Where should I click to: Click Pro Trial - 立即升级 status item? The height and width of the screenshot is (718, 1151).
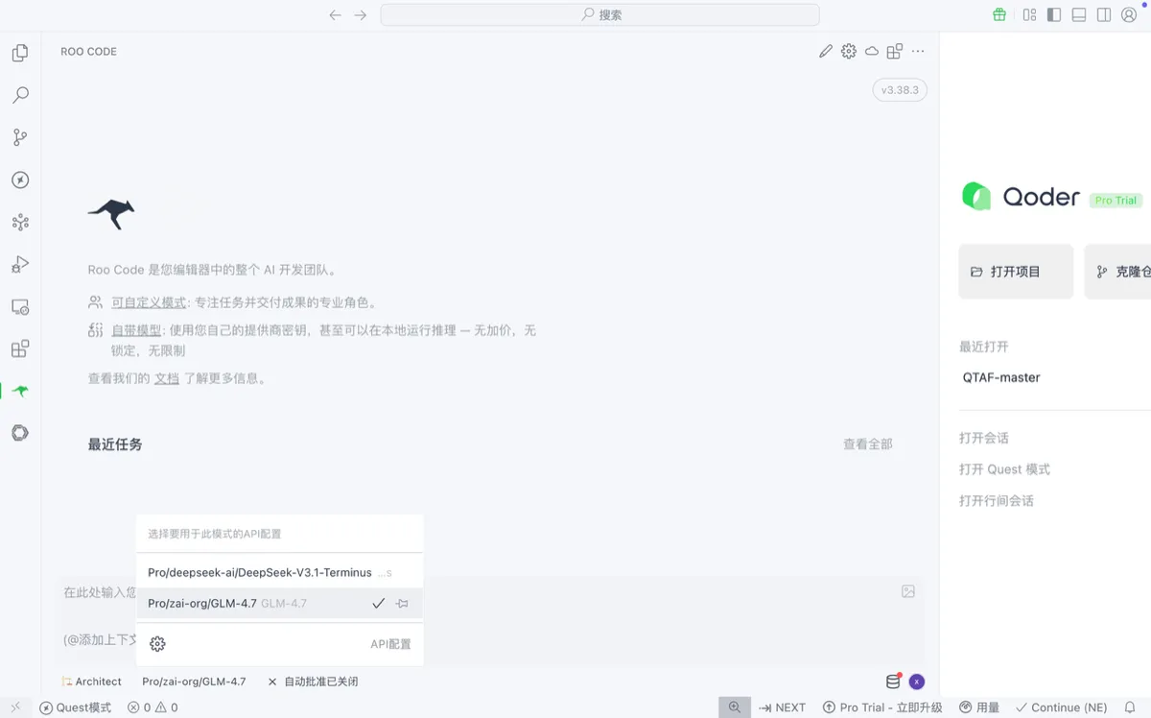[x=882, y=707]
